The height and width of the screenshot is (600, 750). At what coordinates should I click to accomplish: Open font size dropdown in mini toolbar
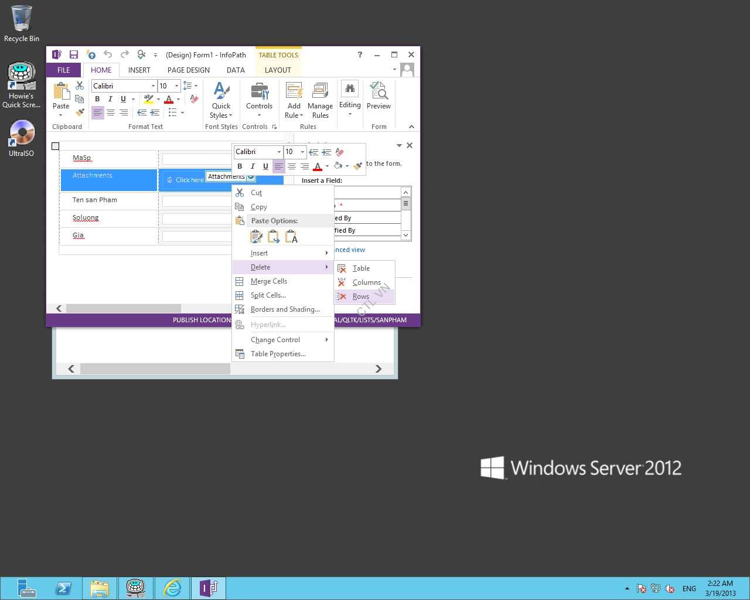point(302,152)
